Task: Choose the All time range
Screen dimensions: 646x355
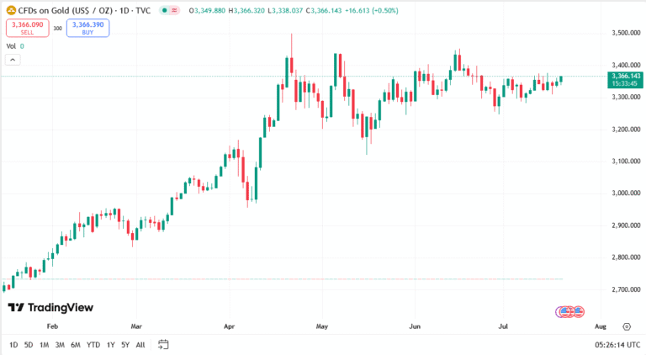Action: click(140, 345)
